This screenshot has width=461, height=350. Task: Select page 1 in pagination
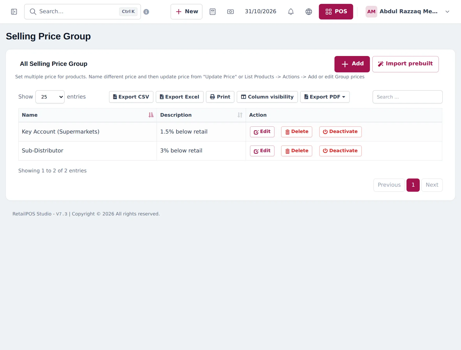413,185
